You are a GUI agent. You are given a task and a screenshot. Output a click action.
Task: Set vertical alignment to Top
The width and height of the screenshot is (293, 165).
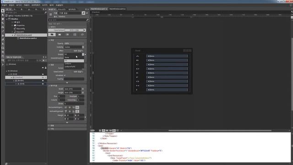pos(66,111)
